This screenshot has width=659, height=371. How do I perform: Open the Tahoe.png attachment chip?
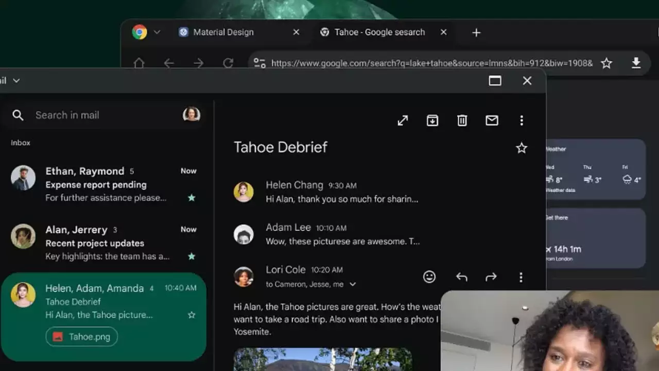coord(82,337)
